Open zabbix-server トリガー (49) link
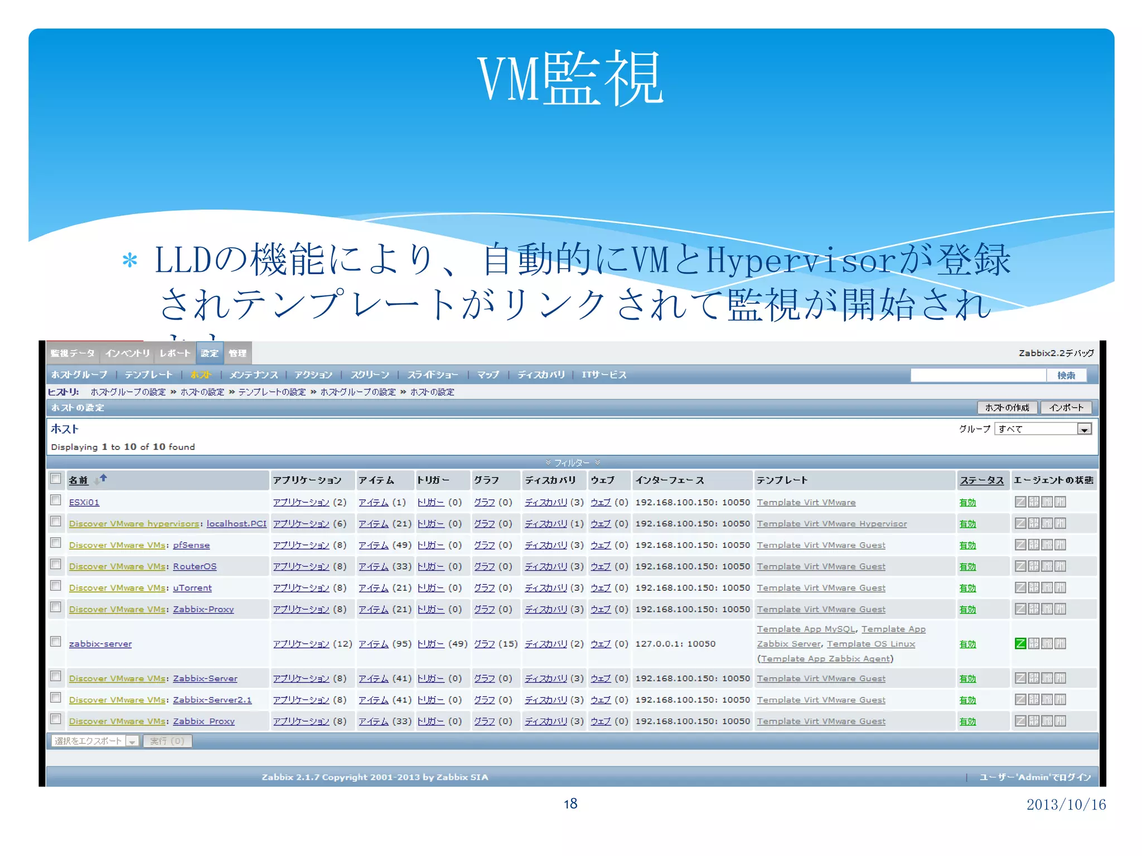The image size is (1142, 856). coord(431,644)
